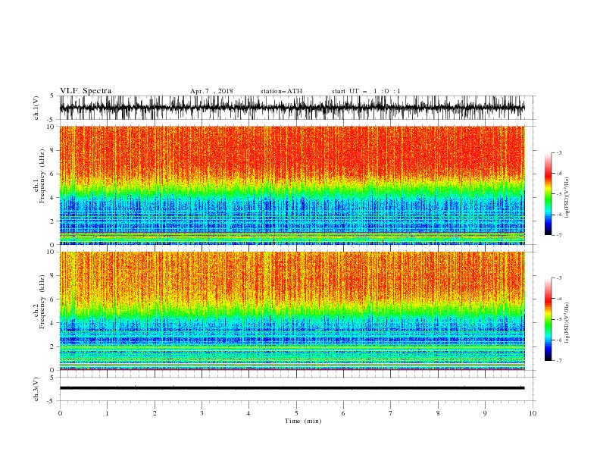Click the ch.2 spectrogram panel
The width and height of the screenshot is (600, 464).
(x=292, y=311)
